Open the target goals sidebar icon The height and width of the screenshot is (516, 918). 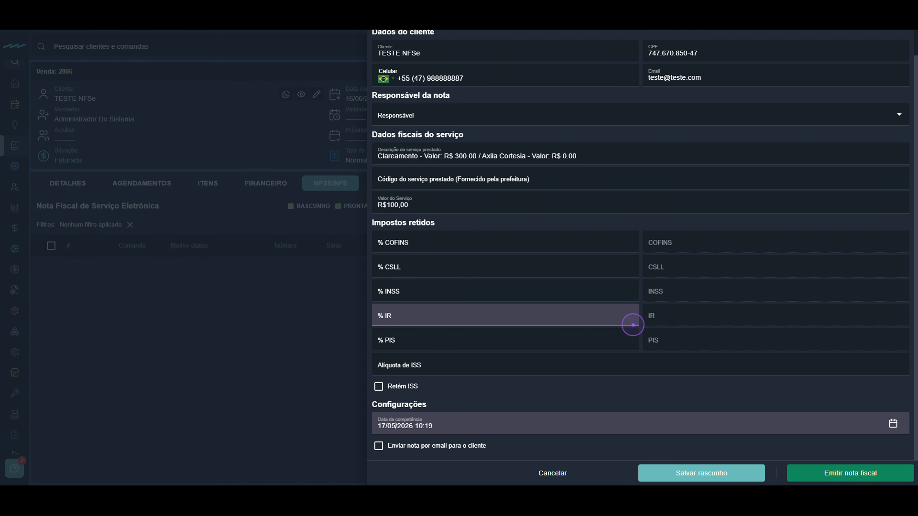(x=15, y=166)
